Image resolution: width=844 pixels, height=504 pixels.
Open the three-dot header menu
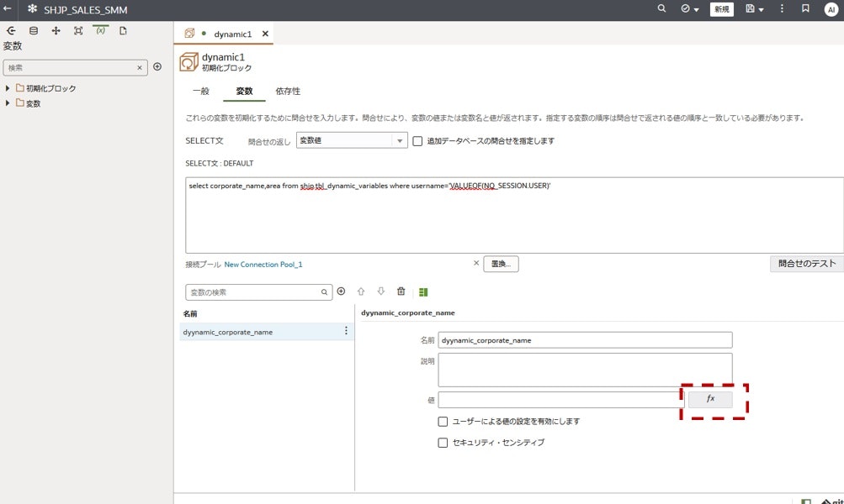pos(782,8)
